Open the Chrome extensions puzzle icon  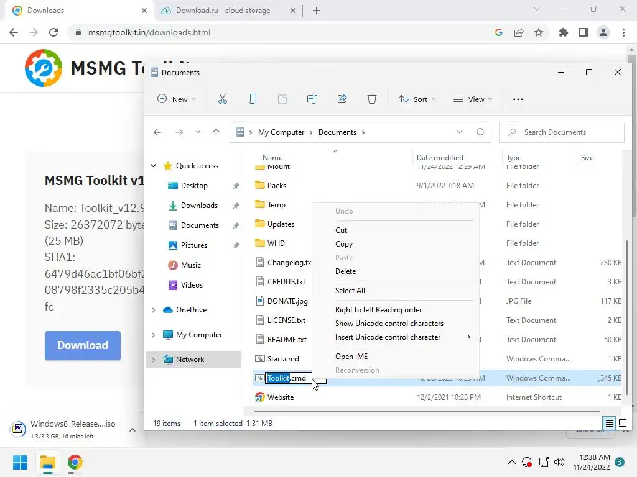pyautogui.click(x=563, y=32)
